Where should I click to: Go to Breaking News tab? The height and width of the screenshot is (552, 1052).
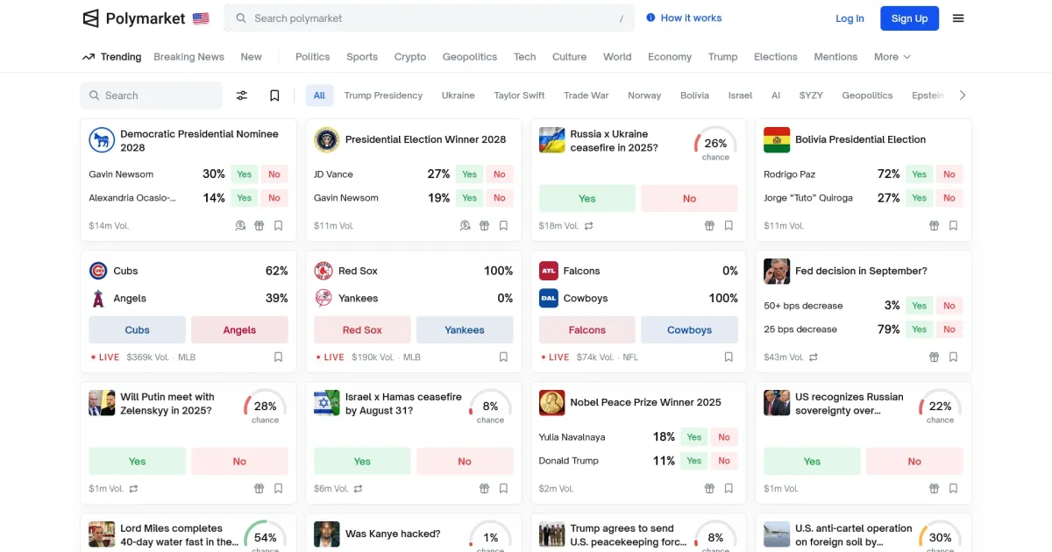pos(188,57)
